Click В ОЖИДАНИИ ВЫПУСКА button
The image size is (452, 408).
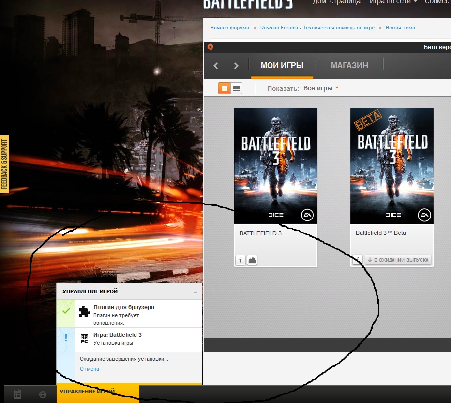(398, 260)
